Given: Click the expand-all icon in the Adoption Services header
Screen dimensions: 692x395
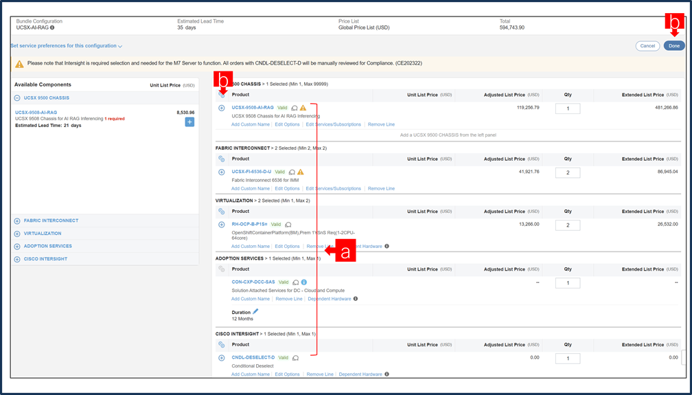Looking at the screenshot, I should pyautogui.click(x=222, y=269).
